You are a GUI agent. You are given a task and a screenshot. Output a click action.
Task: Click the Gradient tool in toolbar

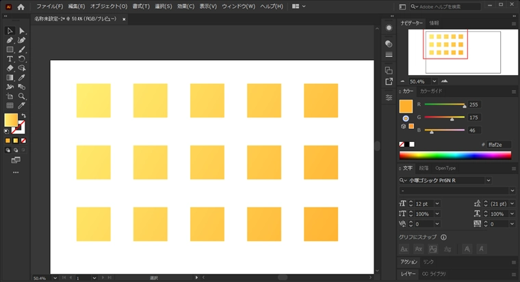coord(10,78)
